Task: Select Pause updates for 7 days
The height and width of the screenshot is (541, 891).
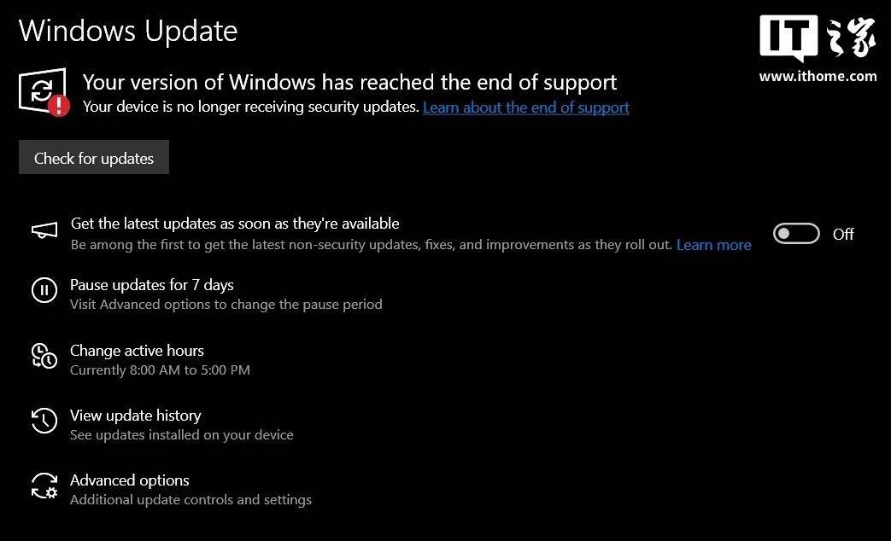Action: coord(152,285)
